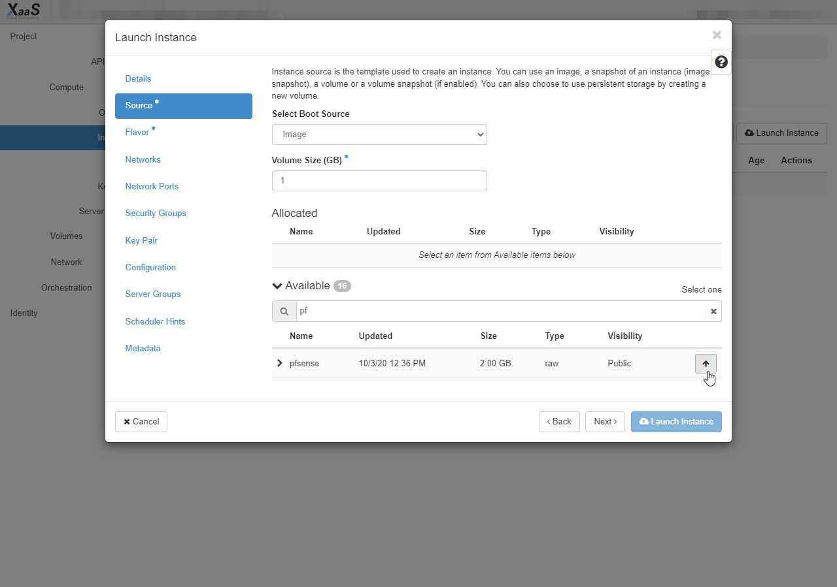Click the 2.00 GB size cell

pyautogui.click(x=495, y=363)
